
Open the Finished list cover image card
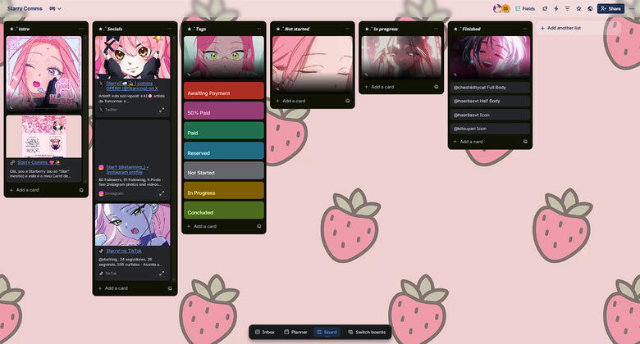pyautogui.click(x=490, y=57)
